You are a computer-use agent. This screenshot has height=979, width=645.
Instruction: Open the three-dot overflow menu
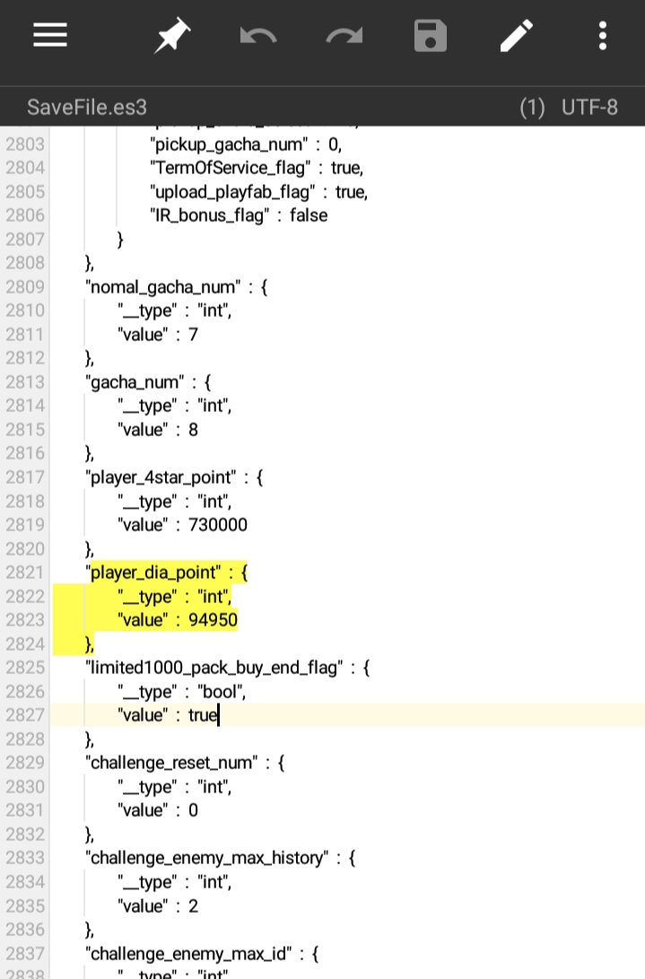[602, 36]
